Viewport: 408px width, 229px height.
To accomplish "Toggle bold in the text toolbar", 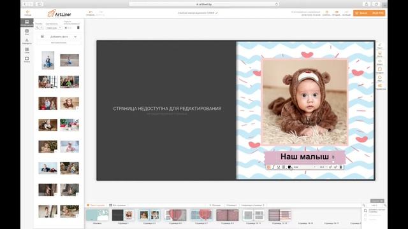I will click(268, 167).
